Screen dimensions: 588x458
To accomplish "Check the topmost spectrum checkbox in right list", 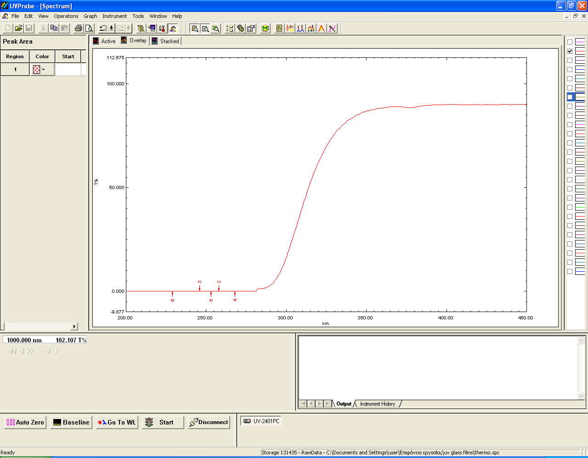I will click(x=570, y=42).
